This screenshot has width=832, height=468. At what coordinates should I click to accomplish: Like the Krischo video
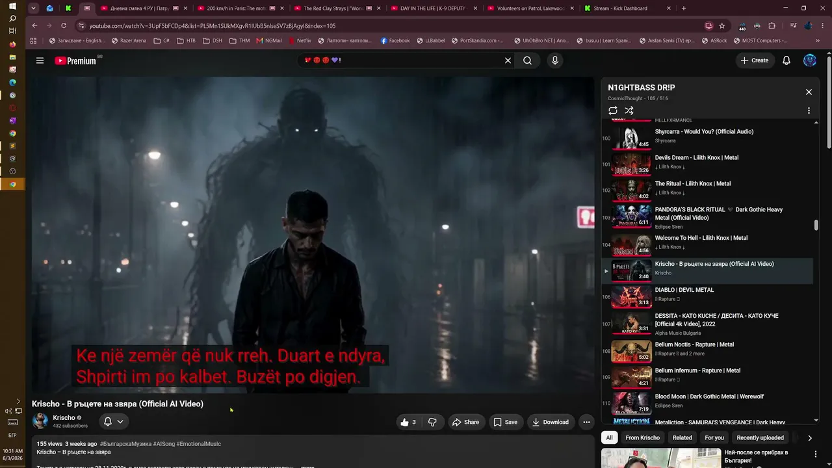pyautogui.click(x=408, y=422)
